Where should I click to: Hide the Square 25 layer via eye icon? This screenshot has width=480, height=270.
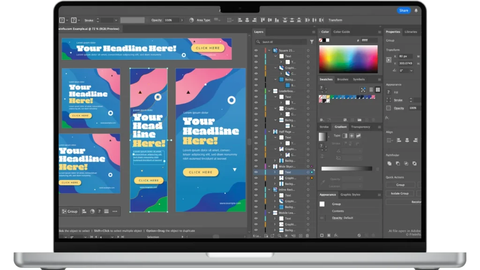[256, 50]
